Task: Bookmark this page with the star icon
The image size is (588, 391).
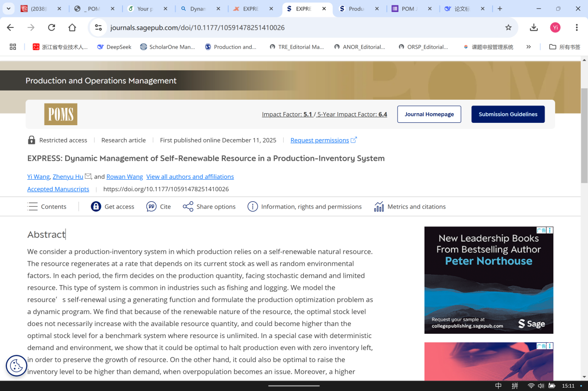Action: tap(508, 27)
